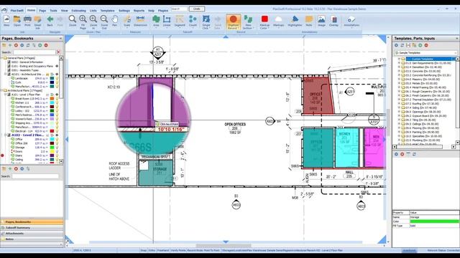The image size is (460, 258).
Task: Select the Highlighter tool
Action: click(x=295, y=21)
